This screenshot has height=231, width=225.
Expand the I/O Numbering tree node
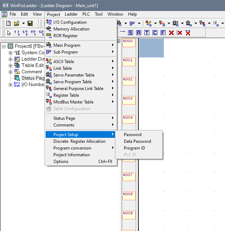10,85
